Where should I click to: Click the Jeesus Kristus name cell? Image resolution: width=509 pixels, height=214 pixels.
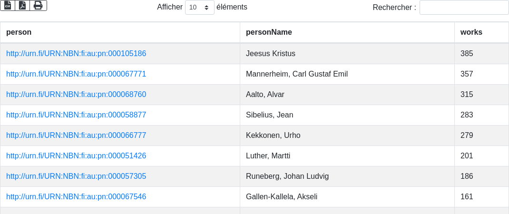point(271,54)
